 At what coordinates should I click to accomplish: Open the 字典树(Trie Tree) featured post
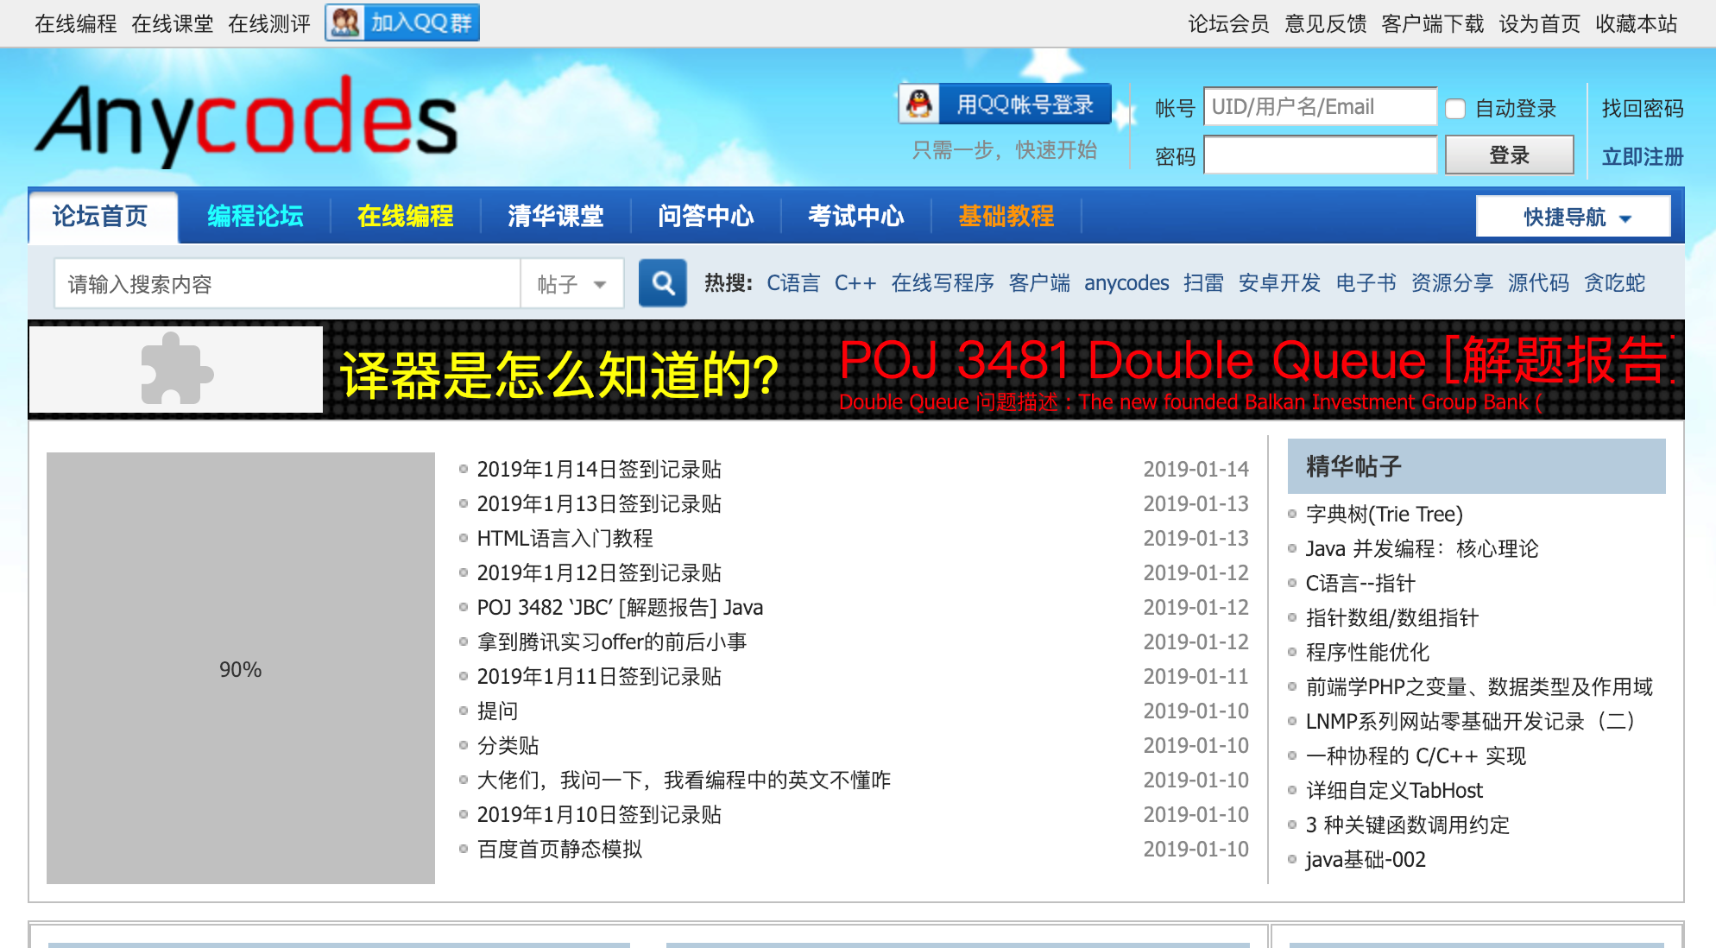[1384, 515]
